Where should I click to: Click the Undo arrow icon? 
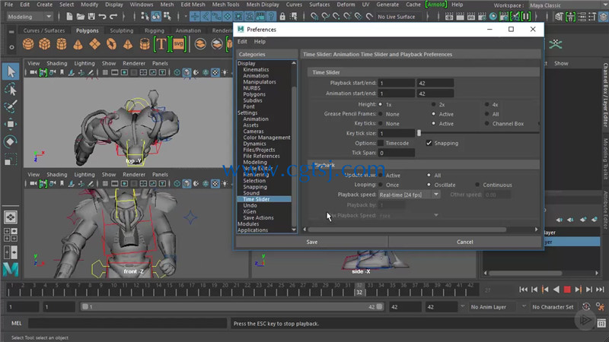(102, 17)
